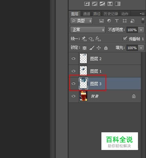Viewport: 146px width, 158px height.
Task: Switch to the 动作 tab
Action: pyautogui.click(x=125, y=14)
